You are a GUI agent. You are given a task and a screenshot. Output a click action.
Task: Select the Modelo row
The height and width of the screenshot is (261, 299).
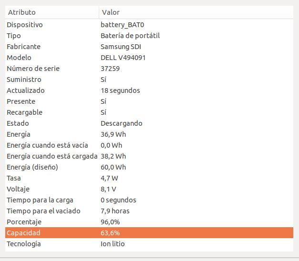(x=149, y=58)
